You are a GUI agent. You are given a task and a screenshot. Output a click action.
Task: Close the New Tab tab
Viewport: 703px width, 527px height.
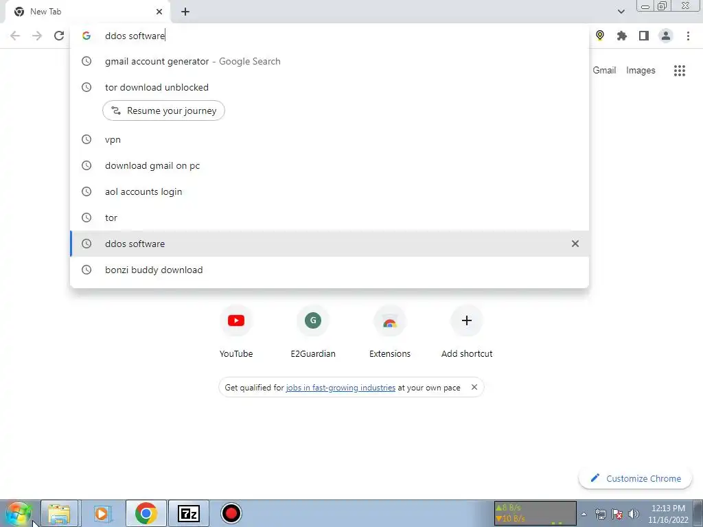[159, 12]
